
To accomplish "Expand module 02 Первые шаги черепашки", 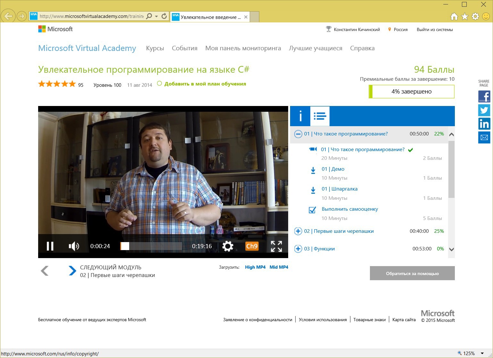I will coord(298,231).
